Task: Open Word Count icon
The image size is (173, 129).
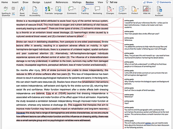Action: point(13,14)
